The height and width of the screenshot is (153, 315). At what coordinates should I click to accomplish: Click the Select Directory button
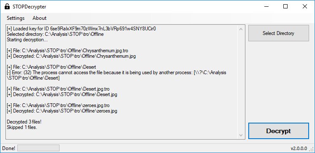(x=278, y=33)
